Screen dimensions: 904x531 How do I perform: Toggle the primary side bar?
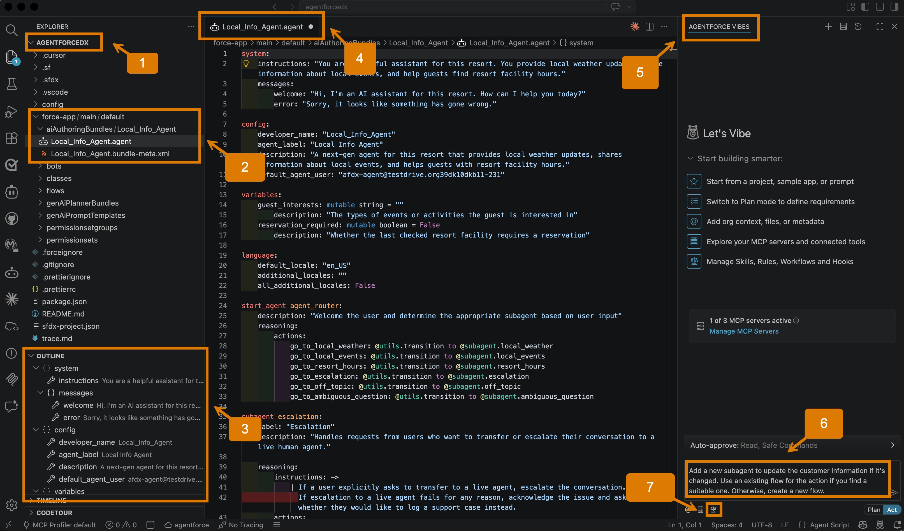pyautogui.click(x=865, y=6)
